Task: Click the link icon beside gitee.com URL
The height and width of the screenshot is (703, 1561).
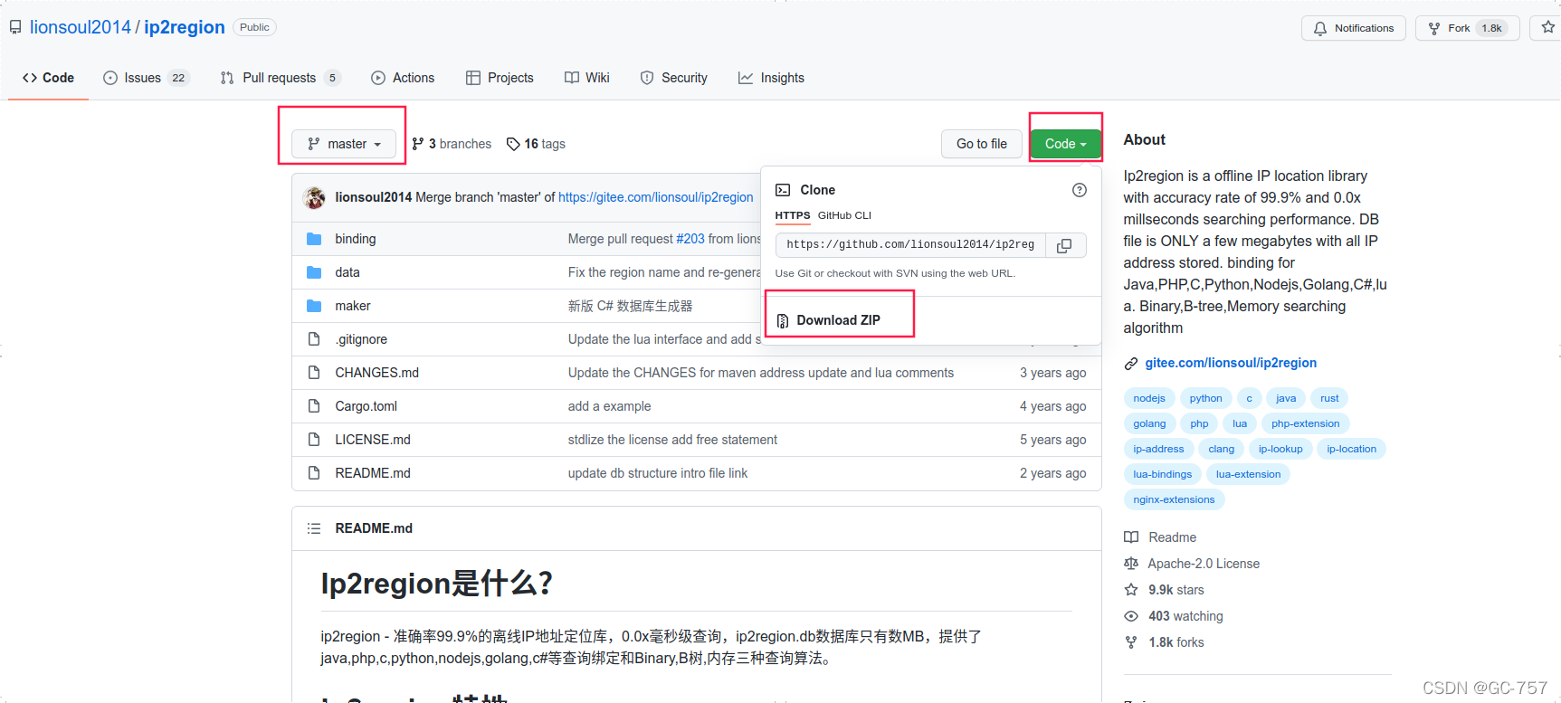Action: pos(1131,364)
